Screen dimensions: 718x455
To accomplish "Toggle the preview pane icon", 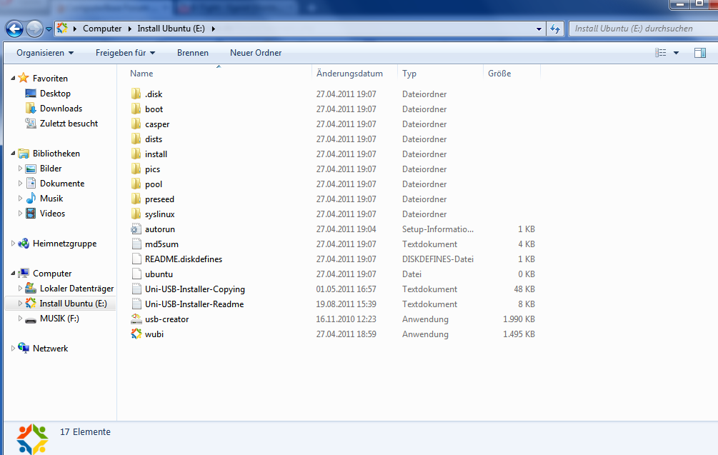I will [699, 53].
